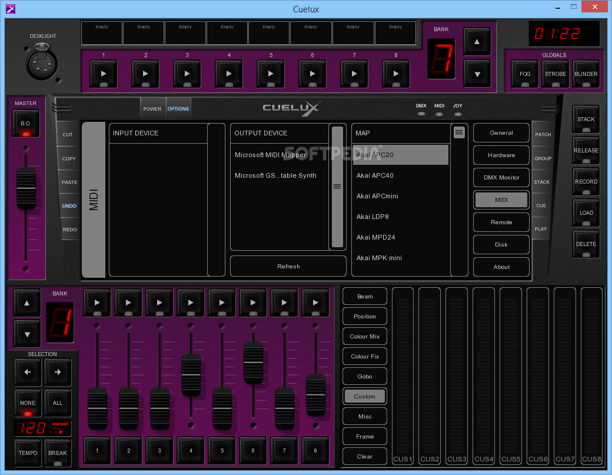Viewport: 612px width, 475px height.
Task: Select next fixture with right arrow
Action: (58, 373)
